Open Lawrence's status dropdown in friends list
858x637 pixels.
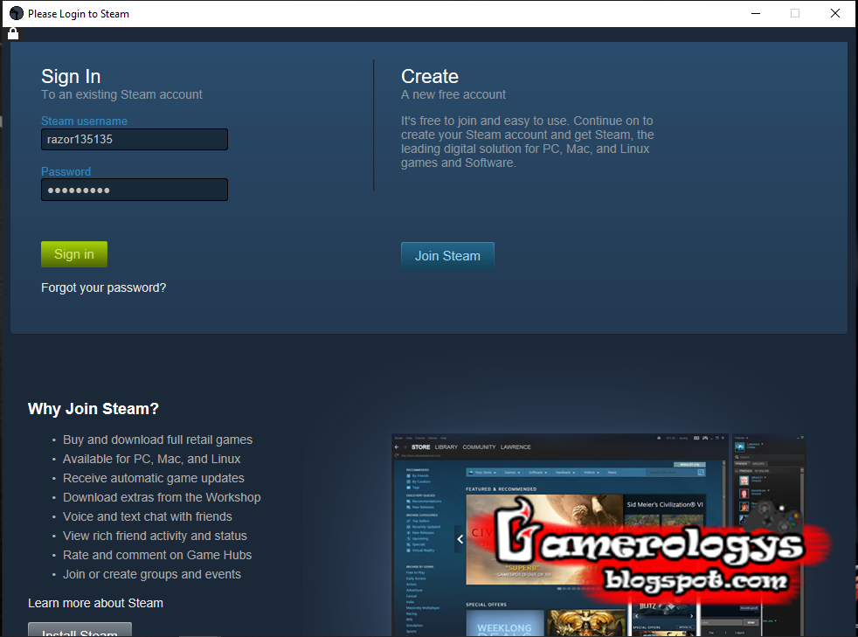[762, 444]
